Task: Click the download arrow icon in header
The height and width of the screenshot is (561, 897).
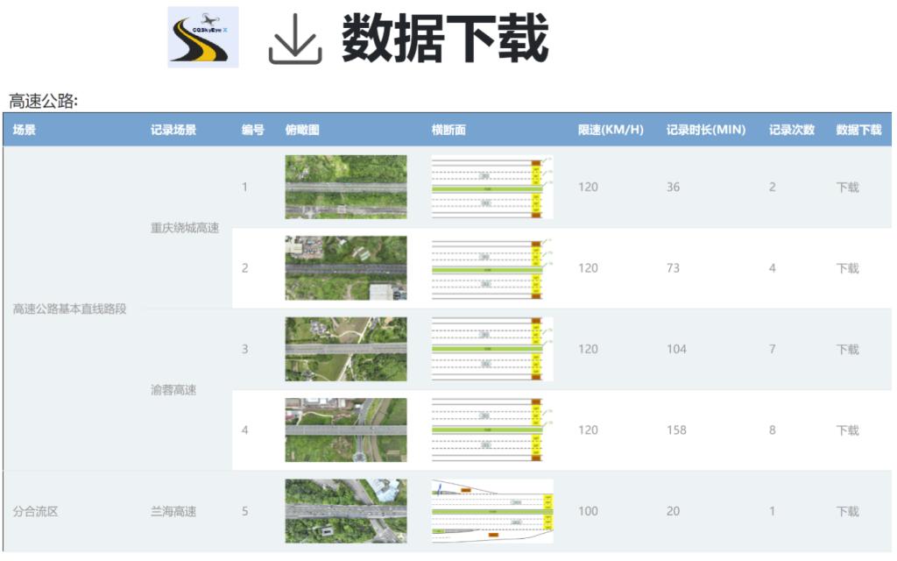Action: click(295, 39)
